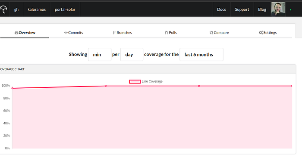Toggle the Line Coverage legend swatch
Screen dimensions: 302x158
[135, 81]
